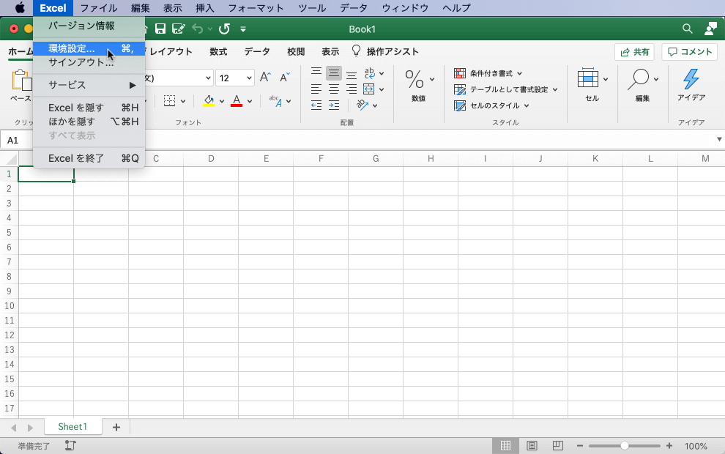Open the ウィンドウ menu in menu bar
Viewport: 725px width, 454px height.
coord(405,8)
